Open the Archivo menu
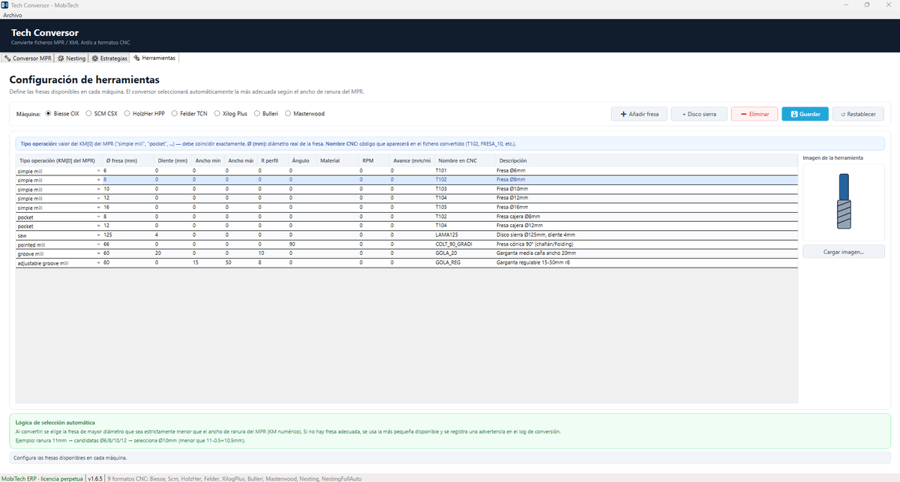900x482 pixels. (13, 15)
